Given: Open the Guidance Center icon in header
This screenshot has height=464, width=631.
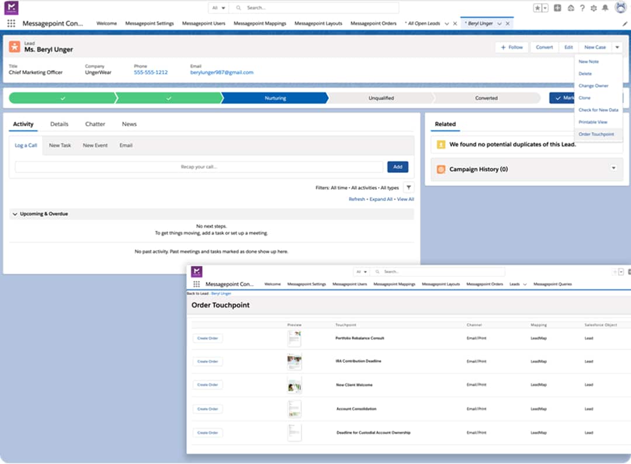Looking at the screenshot, I should point(571,8).
